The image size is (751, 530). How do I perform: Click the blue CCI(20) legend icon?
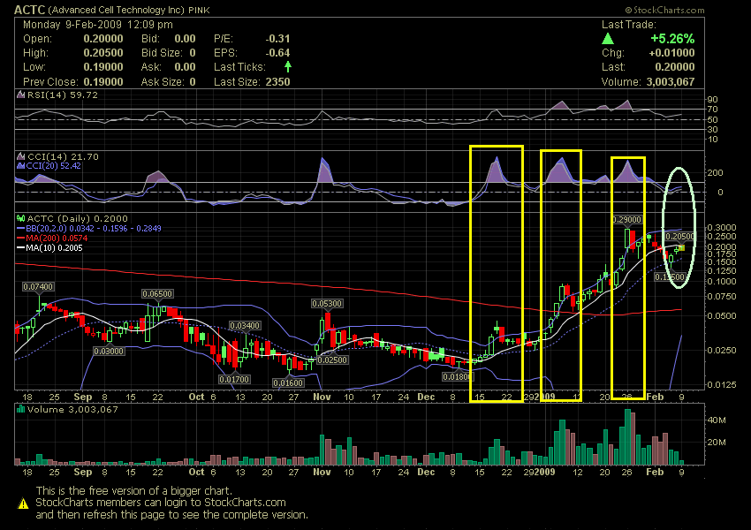(19, 165)
